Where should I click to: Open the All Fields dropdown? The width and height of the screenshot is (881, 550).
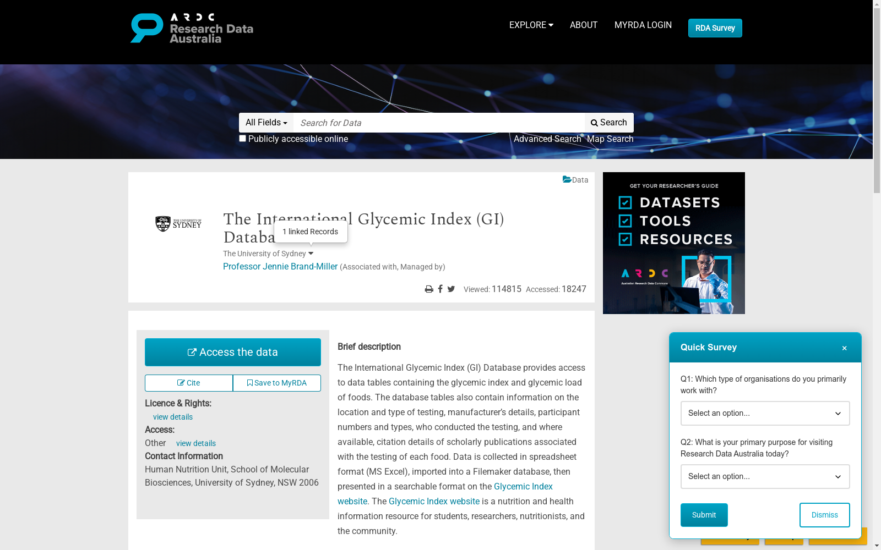tap(266, 123)
